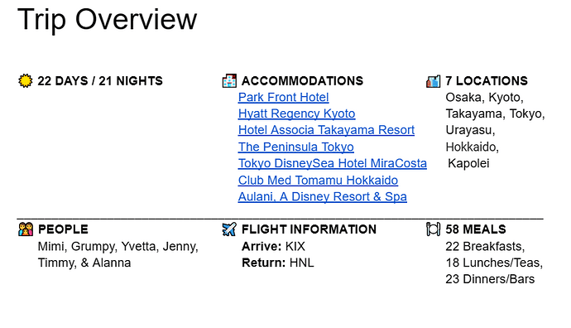
Task: Follow the Hotel Associa Takayama Resort link
Action: (x=326, y=130)
